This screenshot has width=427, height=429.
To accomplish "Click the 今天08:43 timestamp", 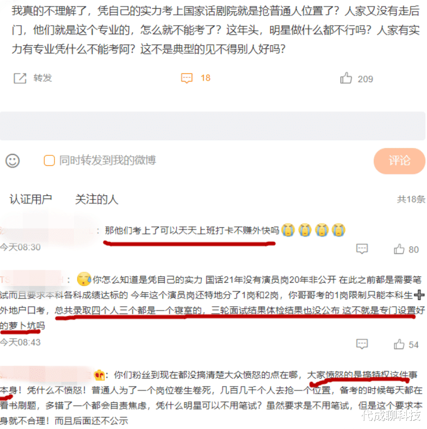I will [x=20, y=342].
